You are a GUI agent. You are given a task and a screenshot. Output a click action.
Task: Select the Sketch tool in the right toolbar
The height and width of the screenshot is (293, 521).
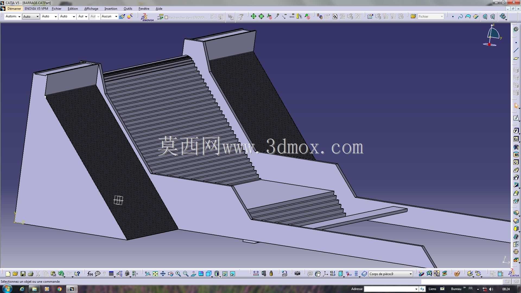click(x=516, y=118)
